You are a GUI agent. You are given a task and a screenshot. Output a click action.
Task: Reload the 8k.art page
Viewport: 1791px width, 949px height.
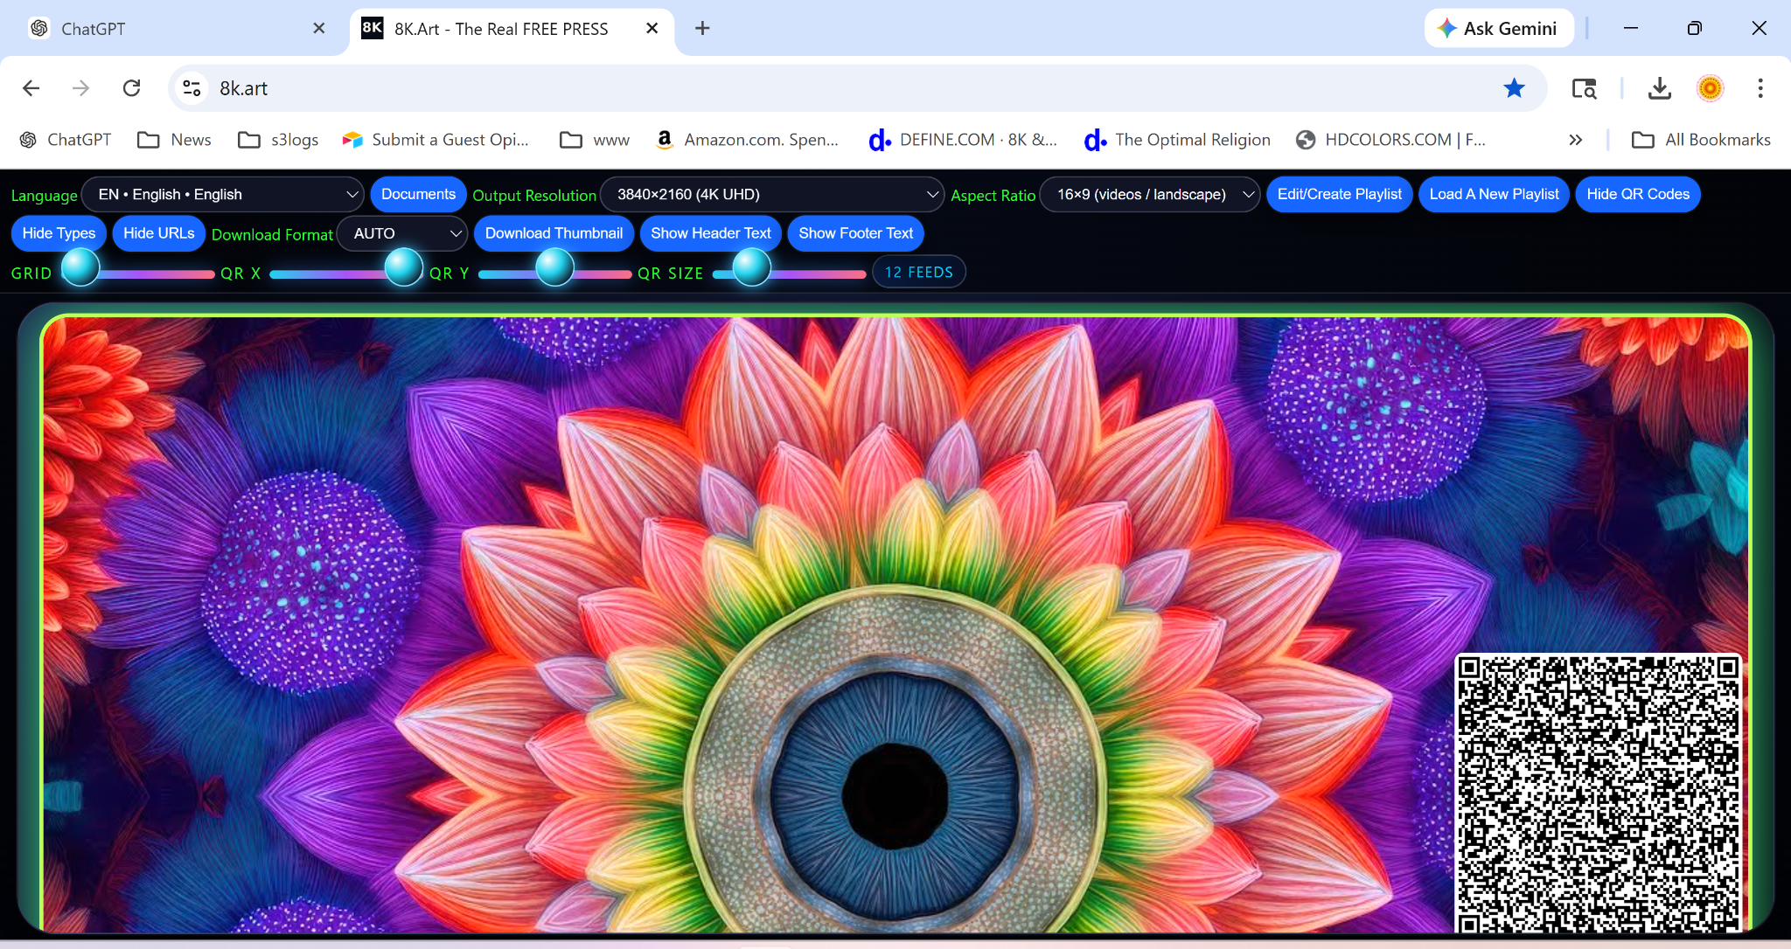(x=132, y=88)
